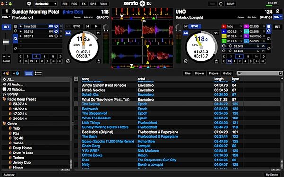Toggle ON for the 01:07.1 flip
Screen dimensions: 284x177
(51, 36)
